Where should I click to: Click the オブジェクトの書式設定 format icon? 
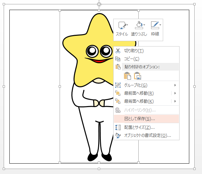pos(118,136)
